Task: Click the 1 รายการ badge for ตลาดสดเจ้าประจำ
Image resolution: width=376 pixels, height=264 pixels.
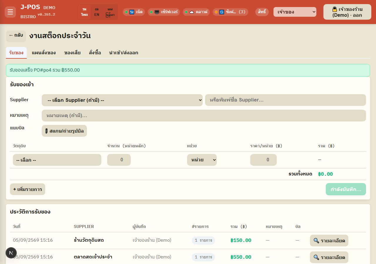Action: click(203, 257)
